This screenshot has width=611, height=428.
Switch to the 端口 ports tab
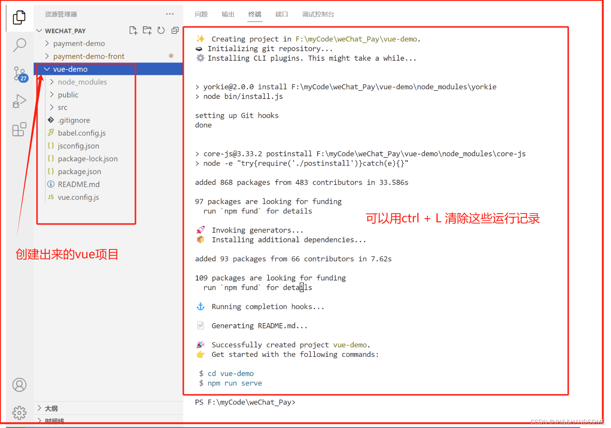coord(282,14)
